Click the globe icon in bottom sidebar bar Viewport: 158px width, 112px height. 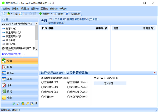23,104
